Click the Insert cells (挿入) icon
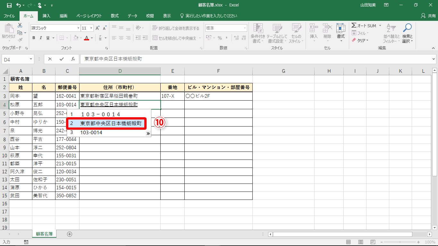The image size is (438, 246). [x=314, y=28]
